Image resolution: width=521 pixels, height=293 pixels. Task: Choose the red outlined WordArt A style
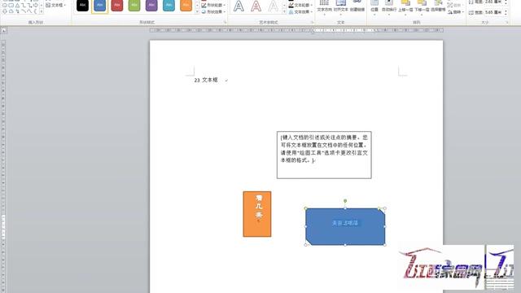point(256,6)
